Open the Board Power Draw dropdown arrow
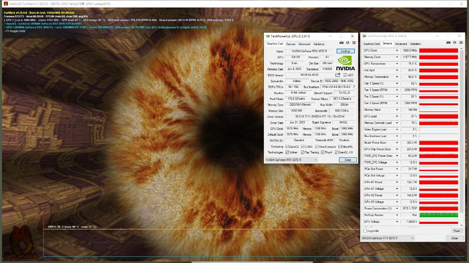 [x=397, y=143]
